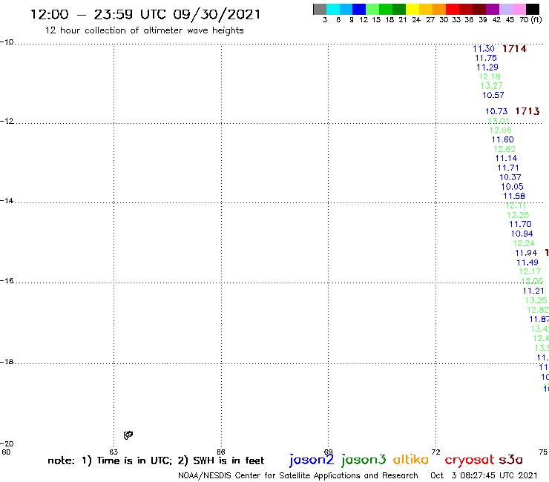Viewport: 549px width, 482px height.
Task: Click the jason2 satellite legend label
Action: coord(312,460)
